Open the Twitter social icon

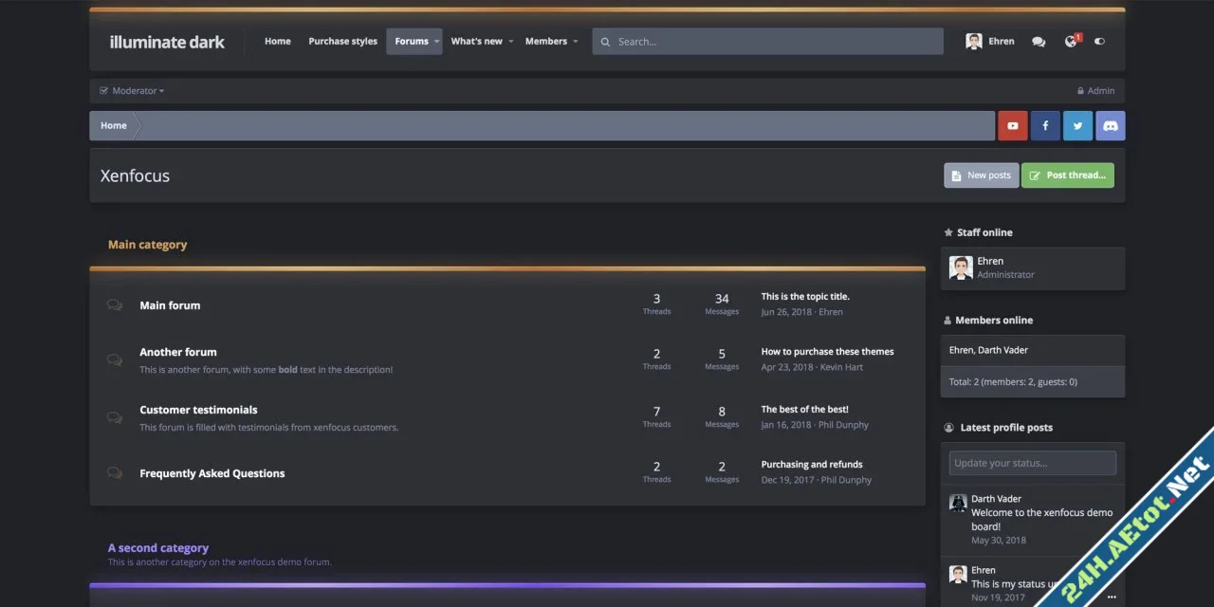(x=1077, y=126)
